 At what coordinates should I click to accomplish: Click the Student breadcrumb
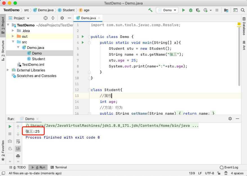click(66, 10)
